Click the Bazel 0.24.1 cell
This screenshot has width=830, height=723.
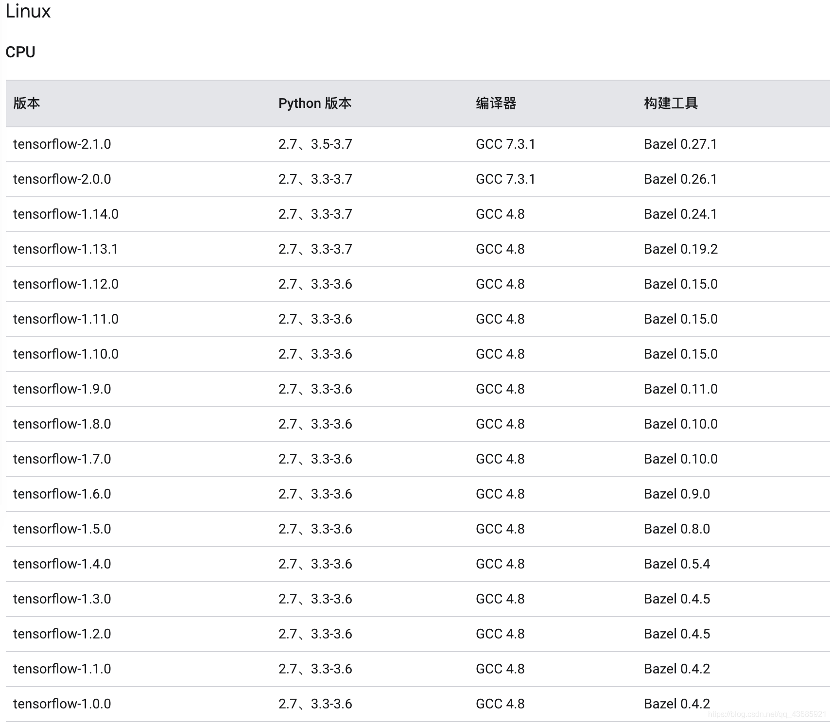pos(680,214)
